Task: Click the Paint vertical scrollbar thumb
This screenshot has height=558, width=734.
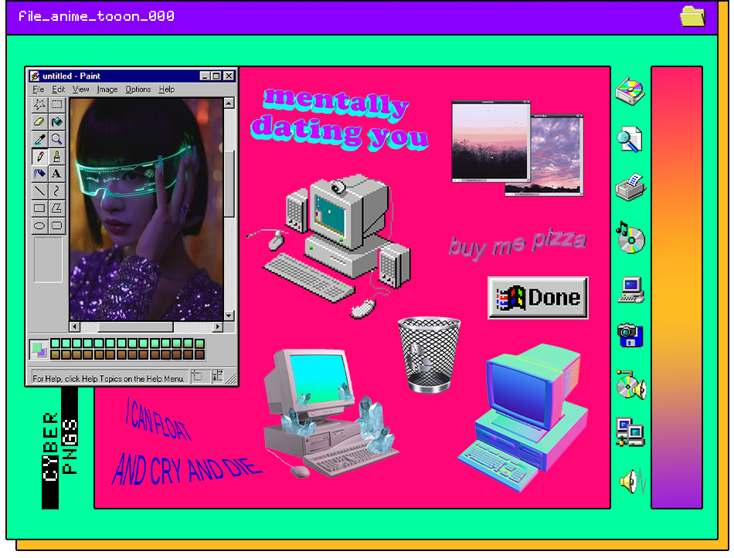Action: tap(229, 184)
